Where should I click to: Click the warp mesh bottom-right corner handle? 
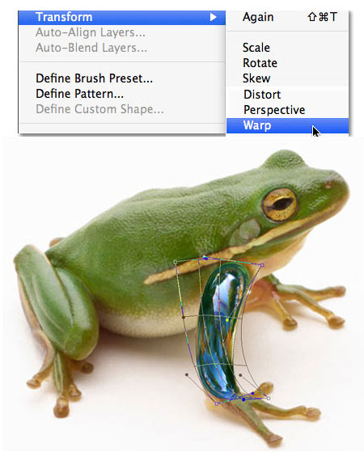pos(269,398)
